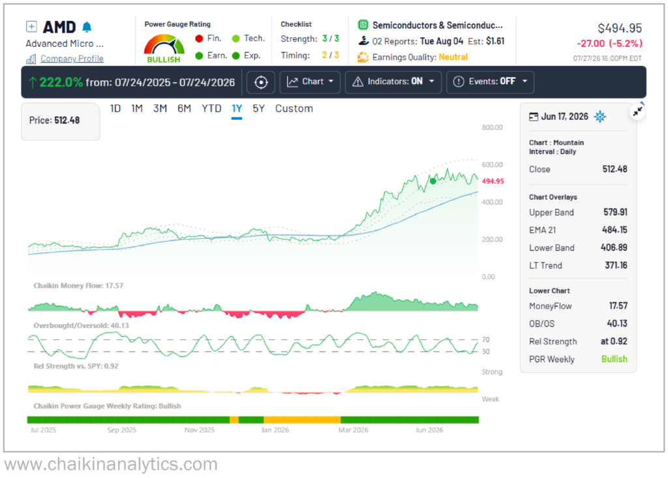This screenshot has height=478, width=668.
Task: Click the Price: 512.48 box
Action: (x=61, y=121)
